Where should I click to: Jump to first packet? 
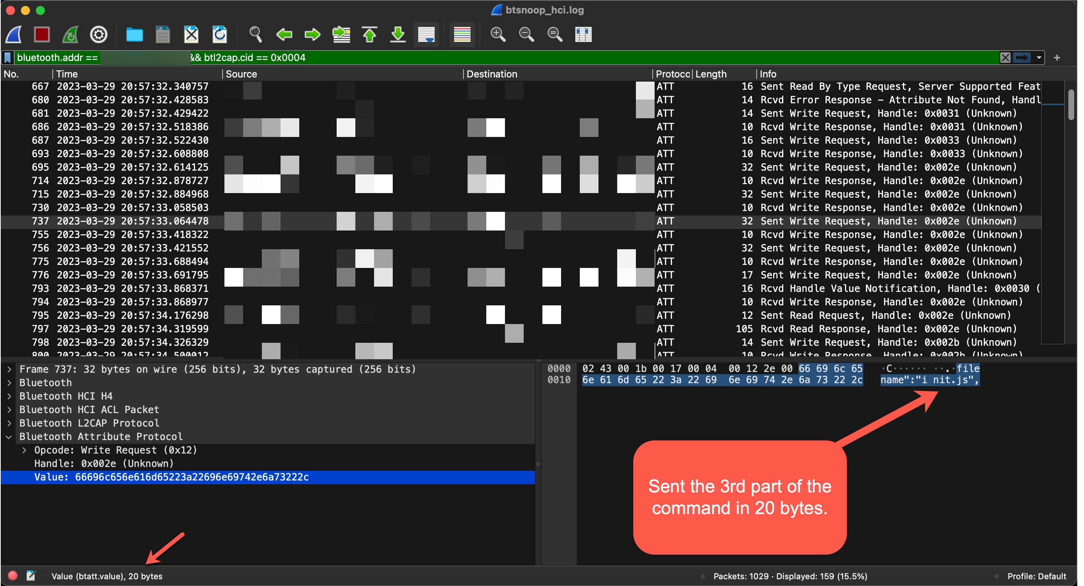[x=370, y=34]
